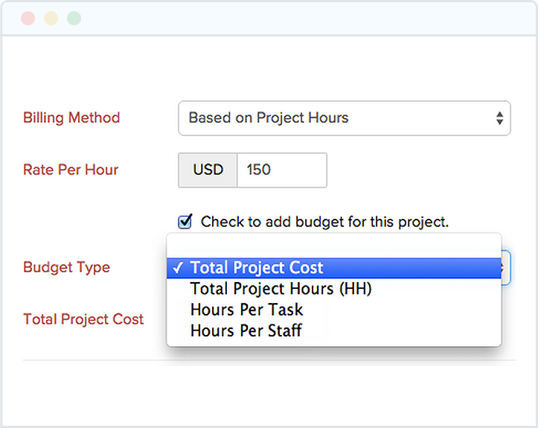This screenshot has width=538, height=428.
Task: Click the window title bar
Action: (298, 19)
